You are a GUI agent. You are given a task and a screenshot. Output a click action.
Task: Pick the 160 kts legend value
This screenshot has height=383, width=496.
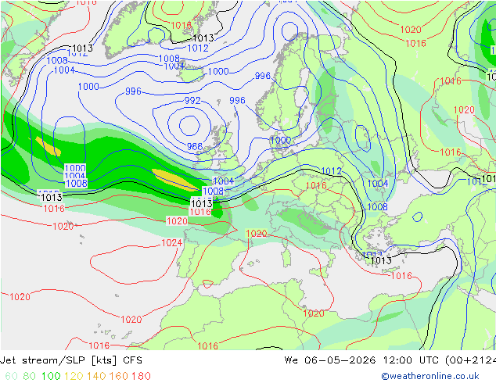(x=119, y=376)
